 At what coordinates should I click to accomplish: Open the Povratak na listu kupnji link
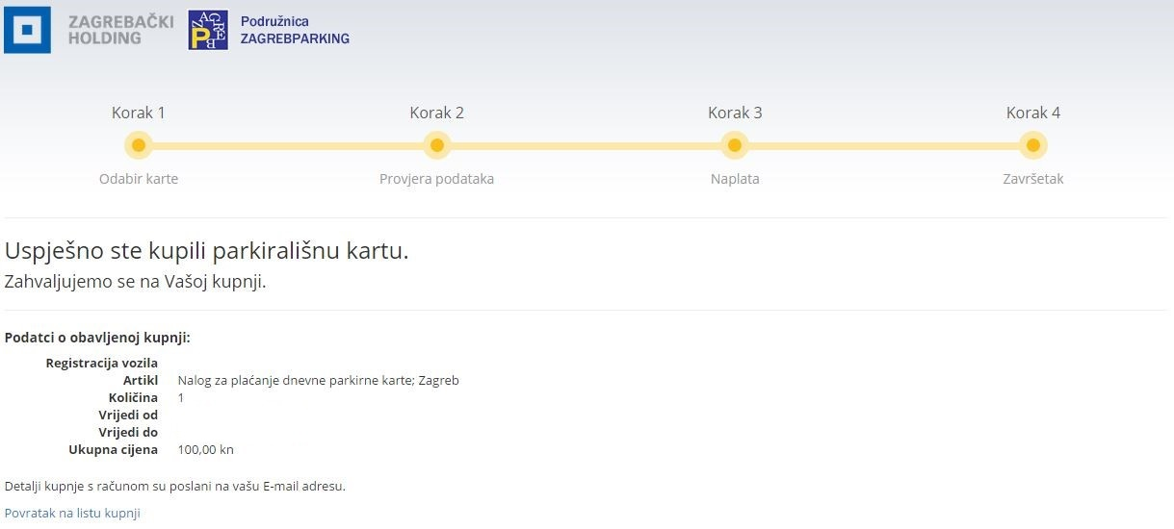(x=72, y=514)
